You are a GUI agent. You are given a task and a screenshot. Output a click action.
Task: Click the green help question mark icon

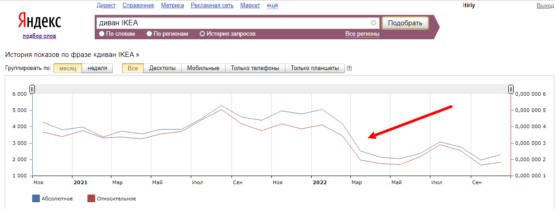pos(349,69)
